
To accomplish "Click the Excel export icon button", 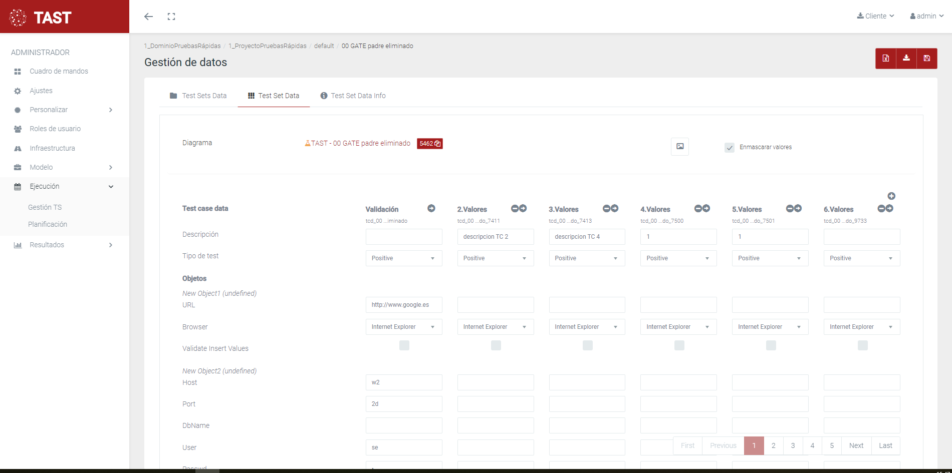I will click(x=885, y=58).
